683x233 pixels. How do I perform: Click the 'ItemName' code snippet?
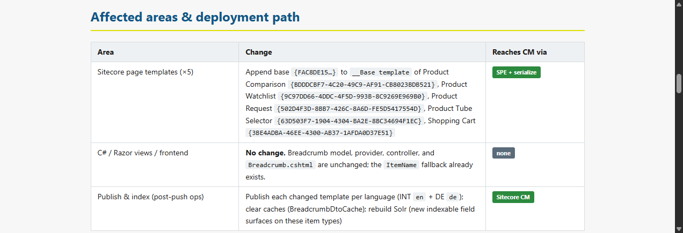[x=401, y=165]
